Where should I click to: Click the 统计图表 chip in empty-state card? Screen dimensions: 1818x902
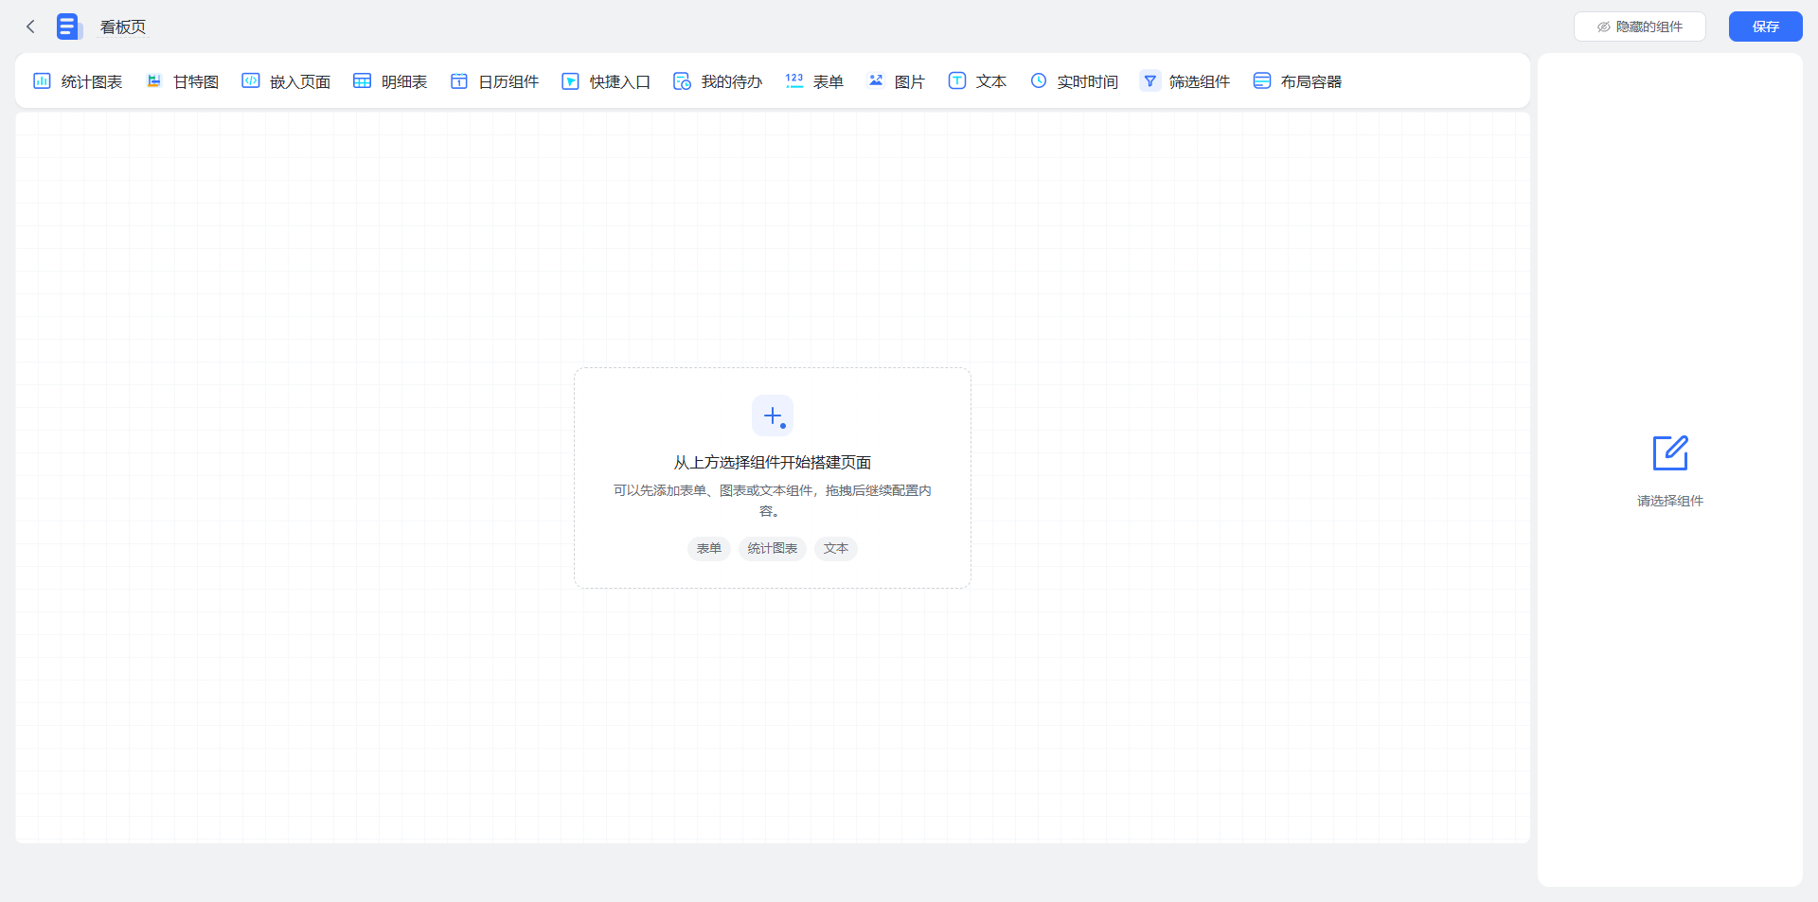773,549
